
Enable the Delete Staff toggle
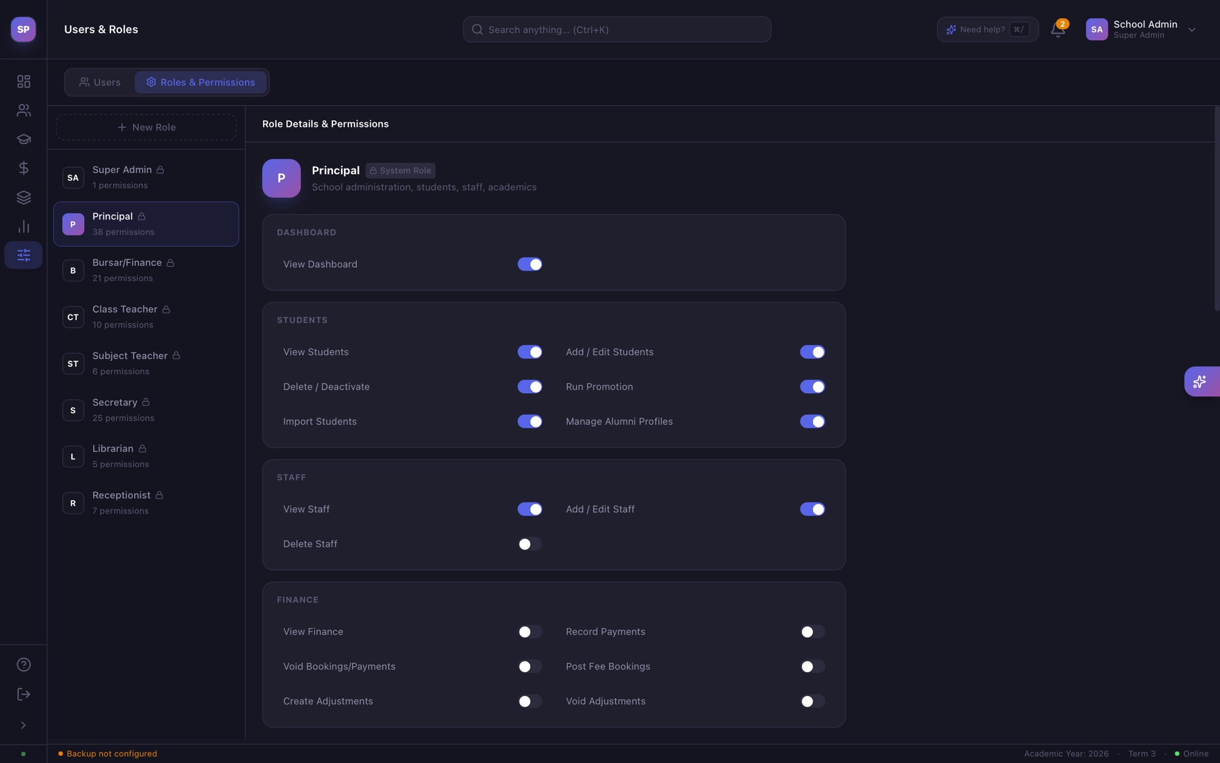point(529,544)
